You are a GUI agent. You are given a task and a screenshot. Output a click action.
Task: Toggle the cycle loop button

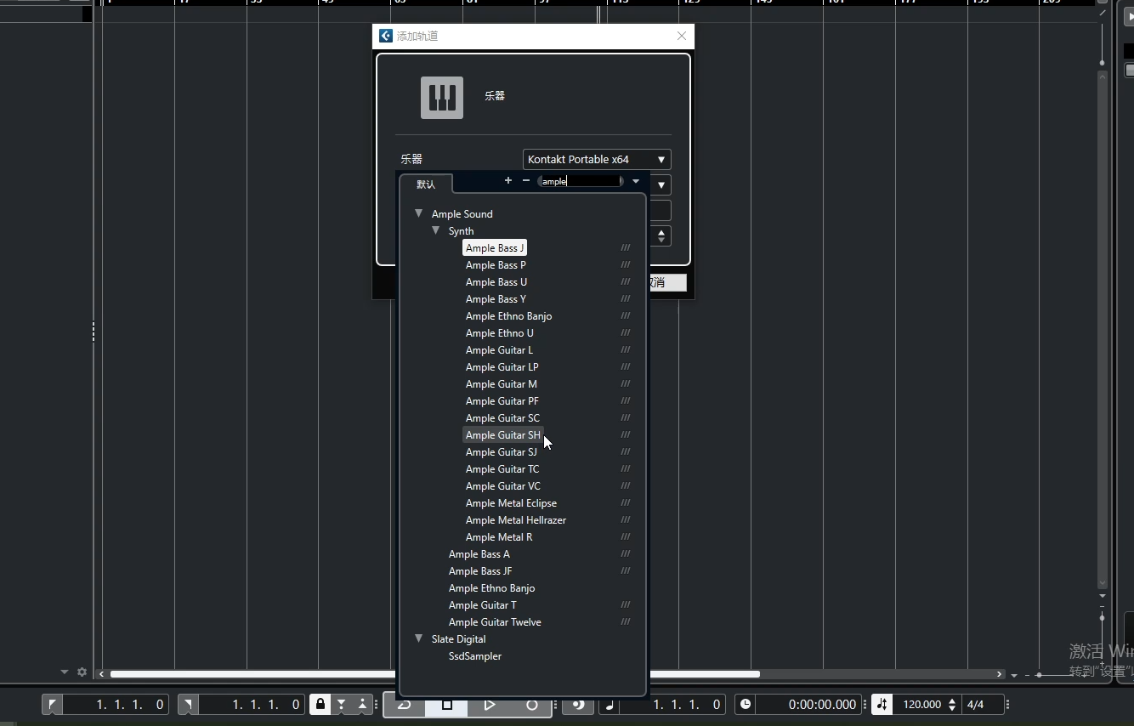(405, 704)
